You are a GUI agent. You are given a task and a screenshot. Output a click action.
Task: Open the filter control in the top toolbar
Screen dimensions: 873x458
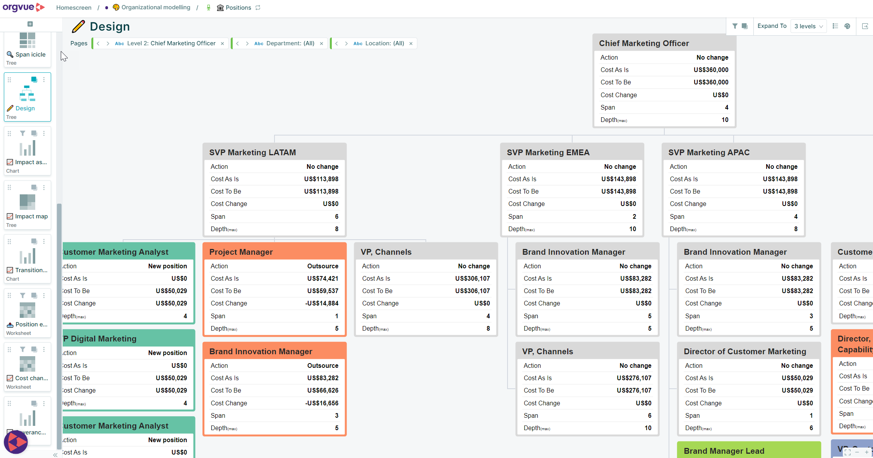click(734, 26)
